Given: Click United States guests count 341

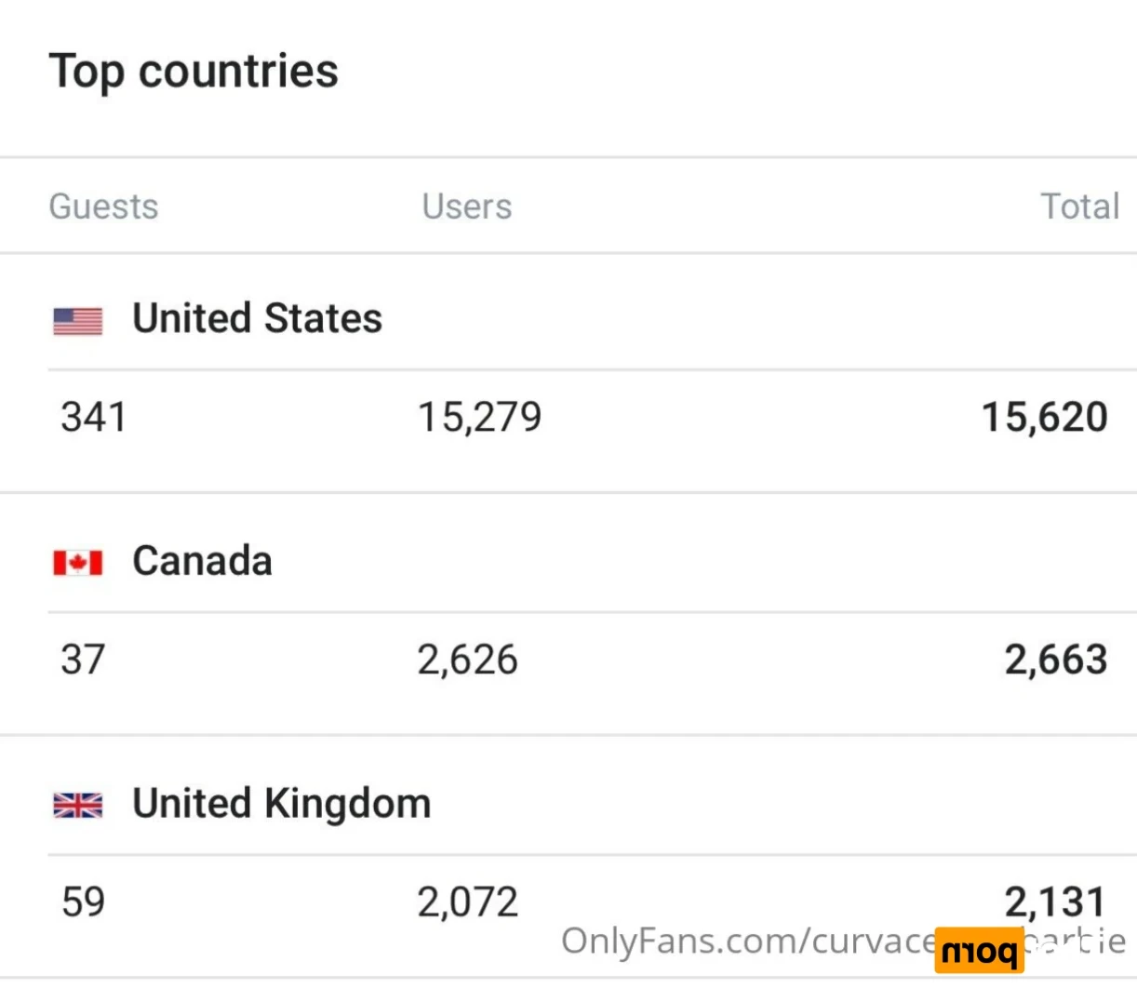Looking at the screenshot, I should click(x=94, y=417).
